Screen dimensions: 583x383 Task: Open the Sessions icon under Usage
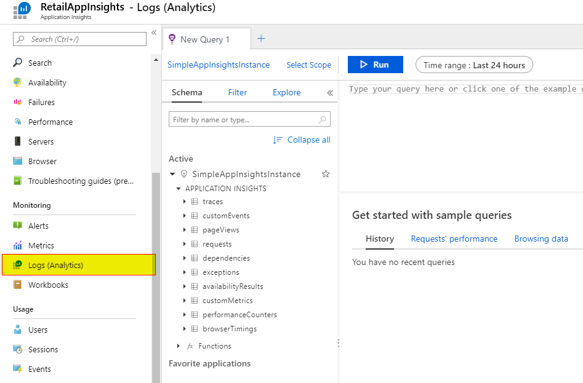click(18, 349)
